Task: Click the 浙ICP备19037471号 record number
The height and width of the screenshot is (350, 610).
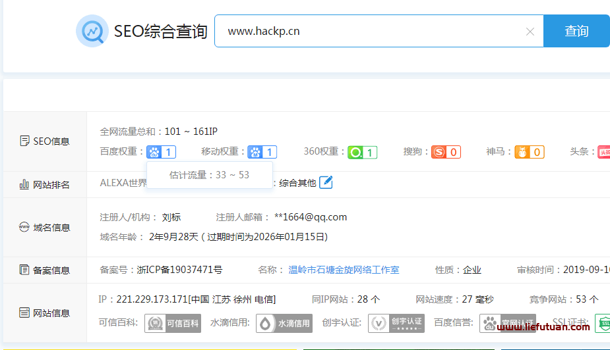Action: [179, 270]
